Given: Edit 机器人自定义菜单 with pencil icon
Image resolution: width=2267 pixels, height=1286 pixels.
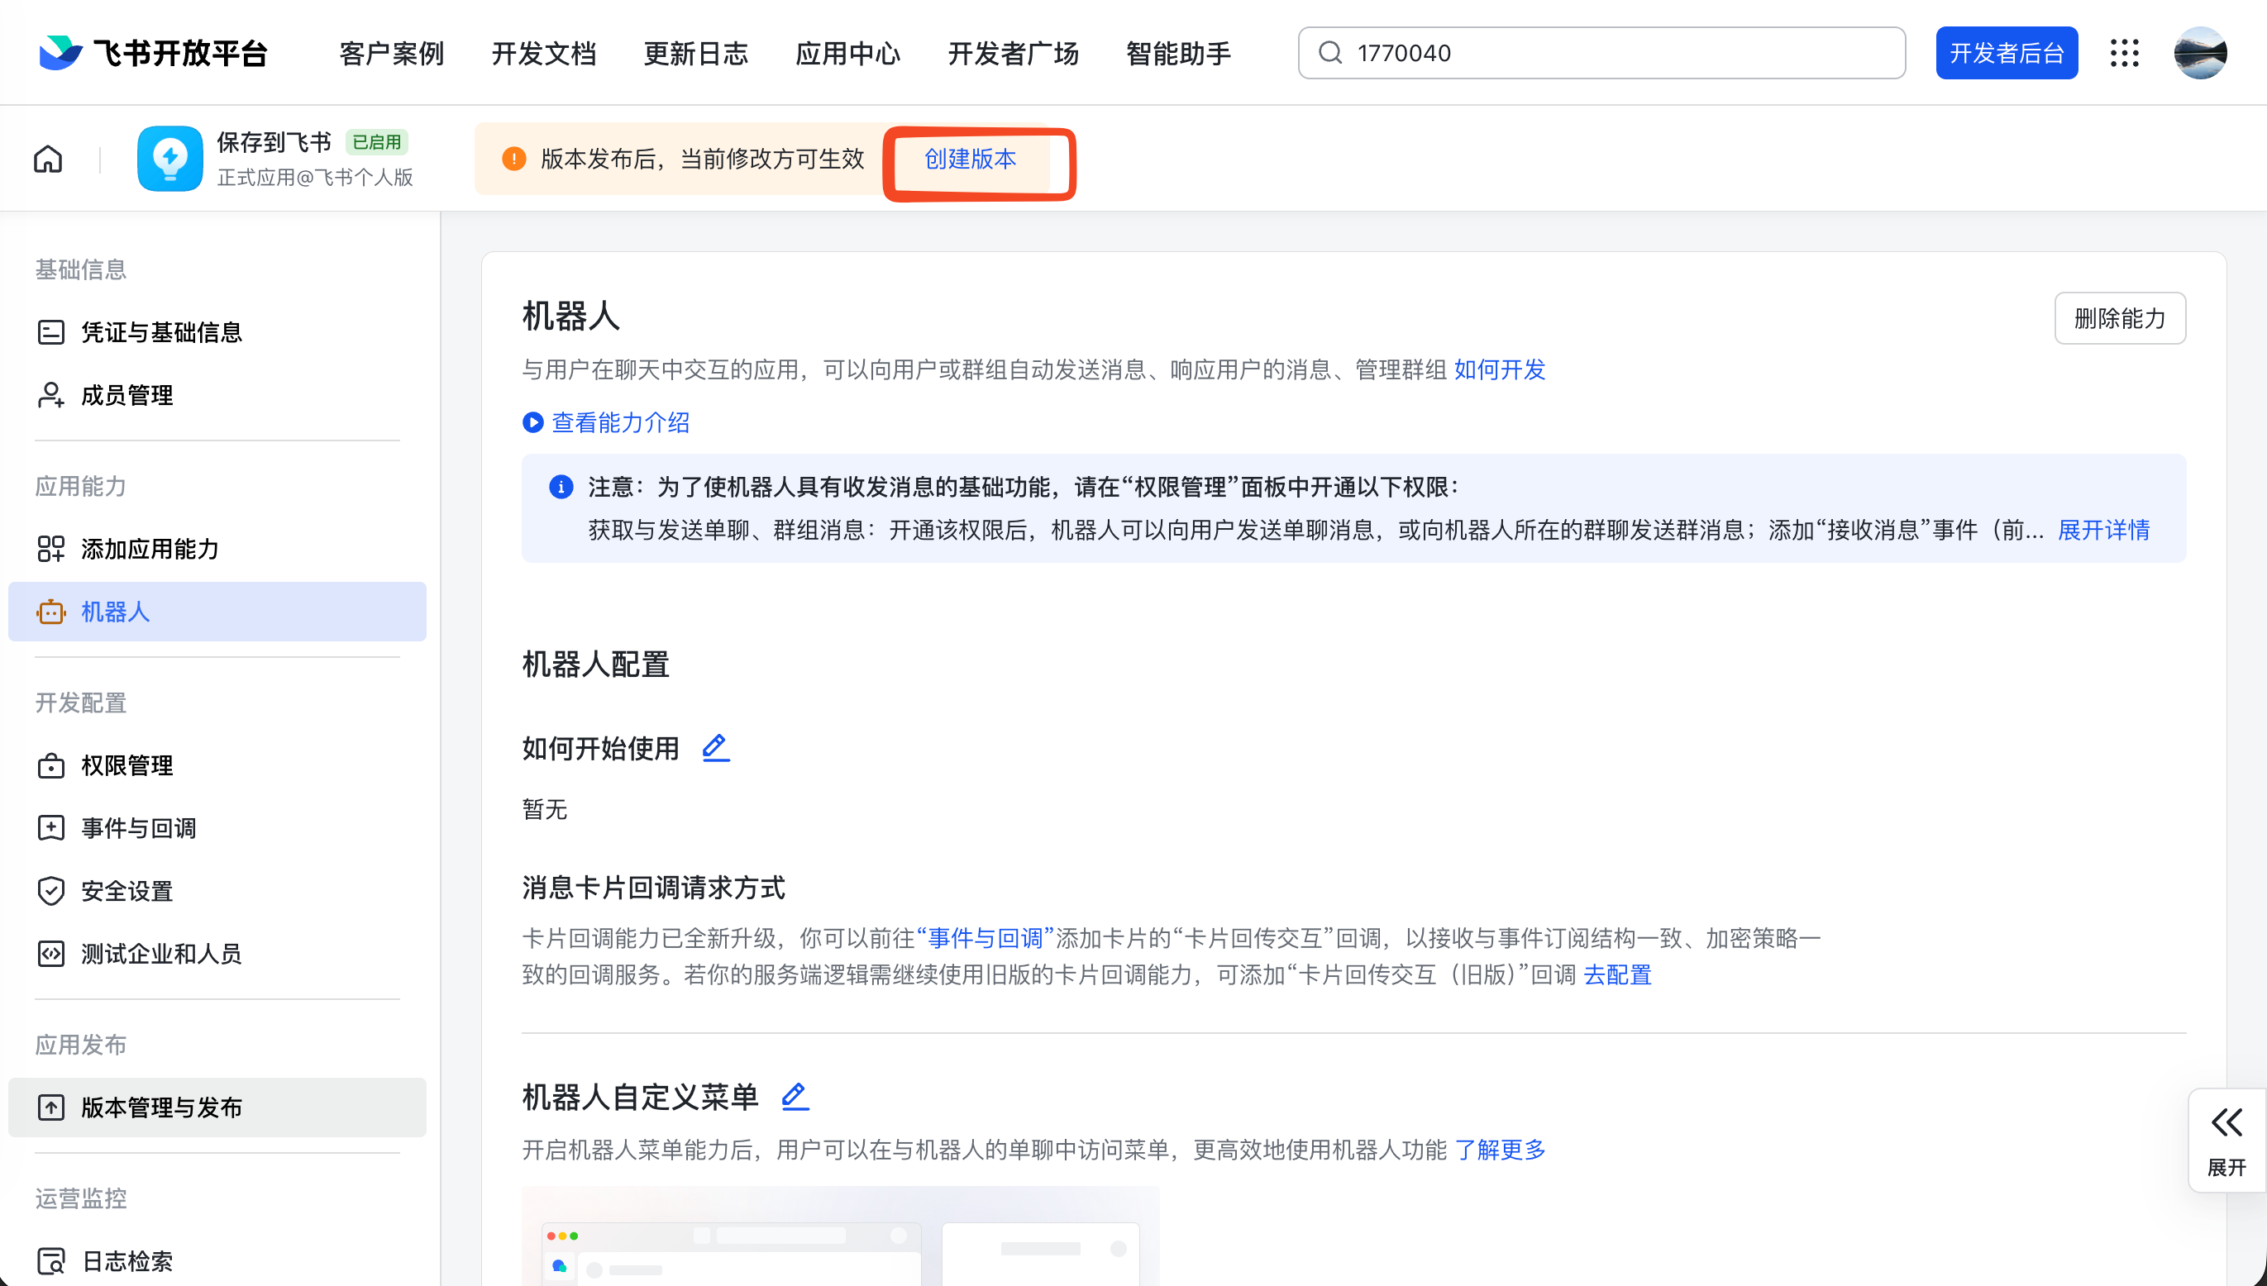Looking at the screenshot, I should [795, 1096].
